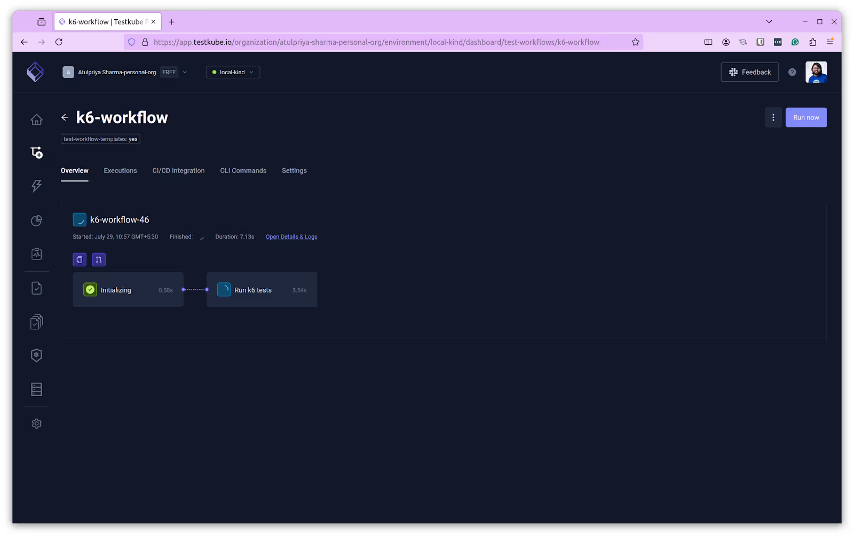The image size is (854, 537).
Task: Open environment settings gear icon
Action: point(36,423)
